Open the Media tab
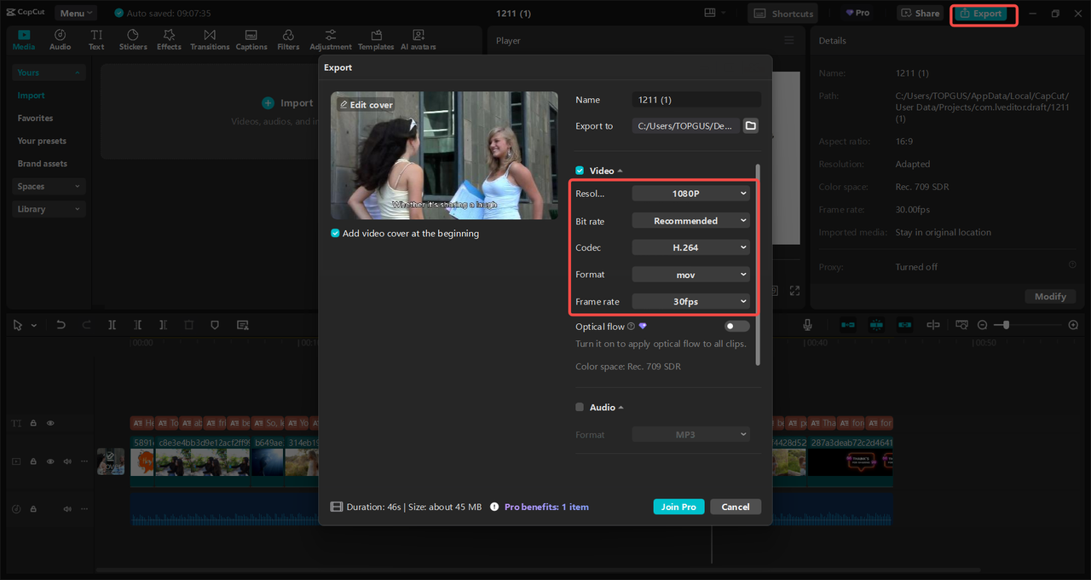This screenshot has height=580, width=1091. (x=24, y=39)
